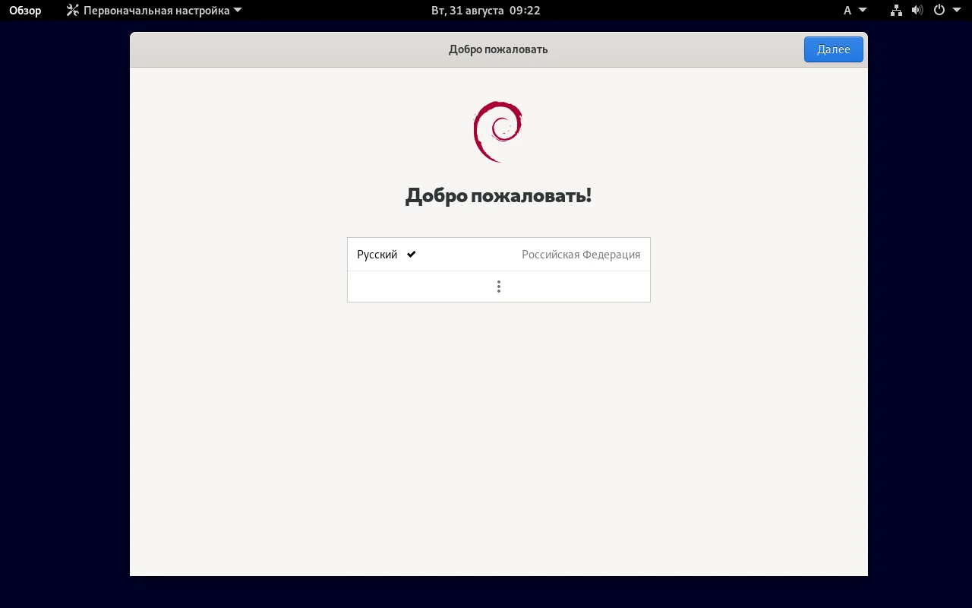Image resolution: width=972 pixels, height=608 pixels.
Task: Click the Debian swirl logo
Action: point(498,131)
